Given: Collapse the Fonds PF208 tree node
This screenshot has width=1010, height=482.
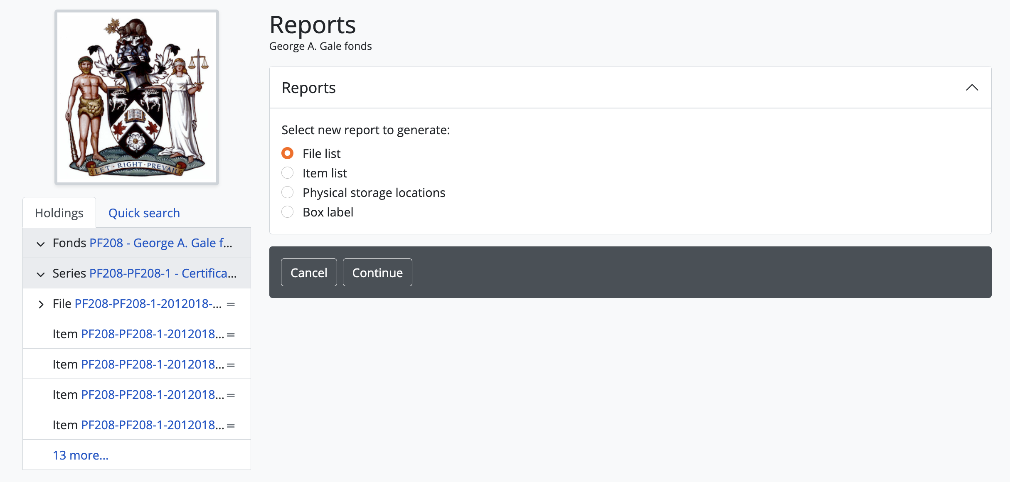Looking at the screenshot, I should 40,243.
